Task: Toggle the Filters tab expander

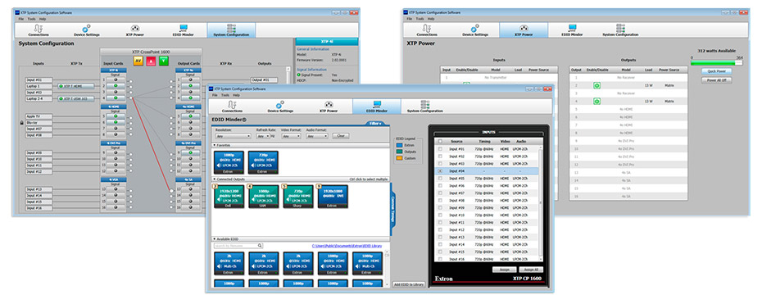Action: coord(375,124)
